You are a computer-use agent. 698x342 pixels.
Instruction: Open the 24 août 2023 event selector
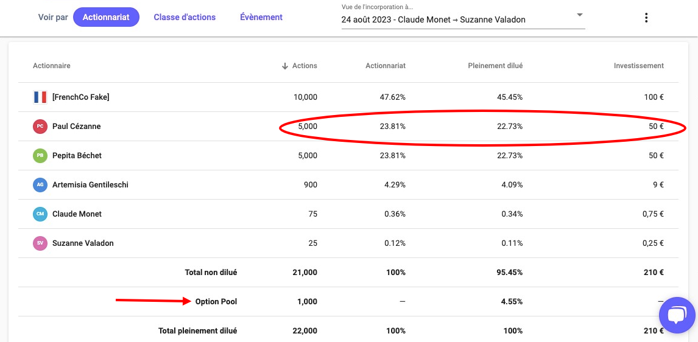pos(433,19)
